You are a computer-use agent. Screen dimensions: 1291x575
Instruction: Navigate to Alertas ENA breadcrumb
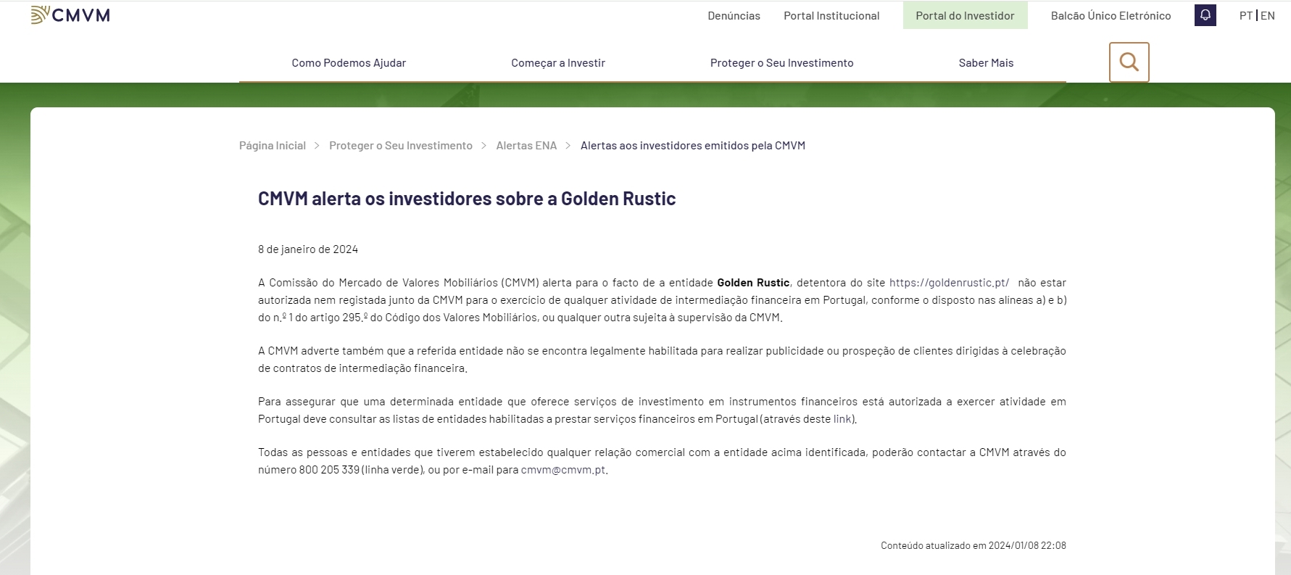pos(526,146)
